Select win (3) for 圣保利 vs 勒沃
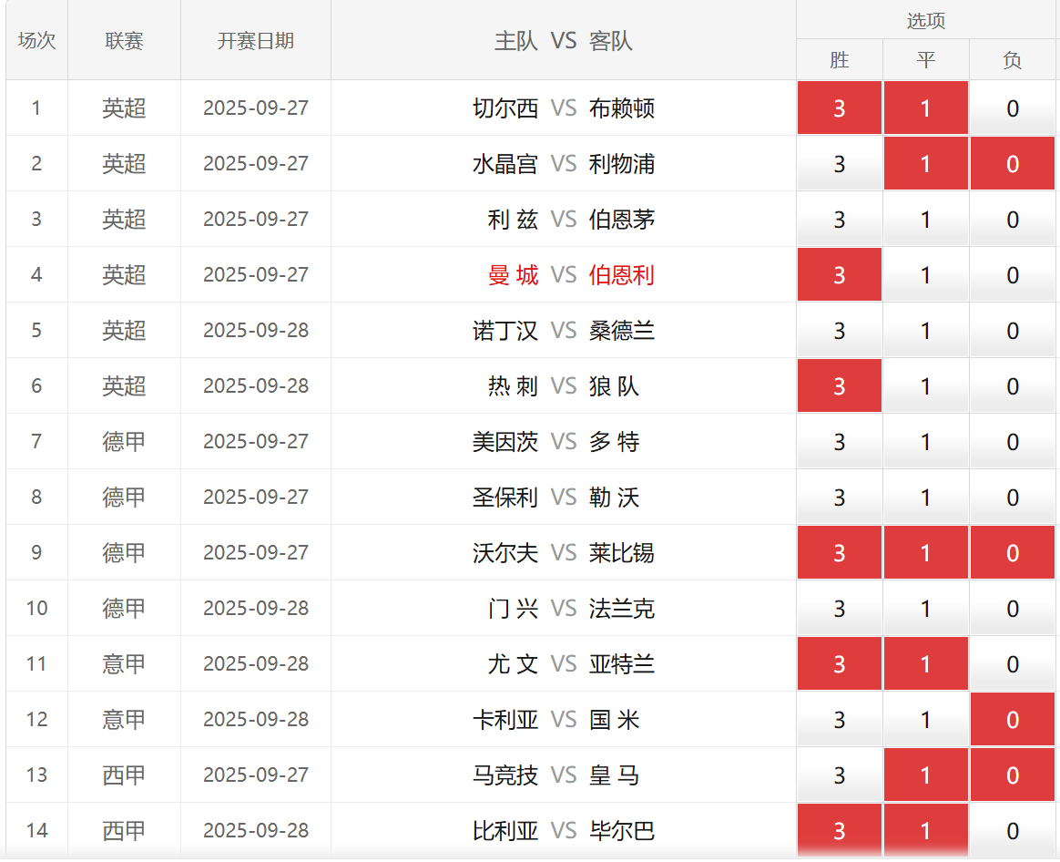 839,498
